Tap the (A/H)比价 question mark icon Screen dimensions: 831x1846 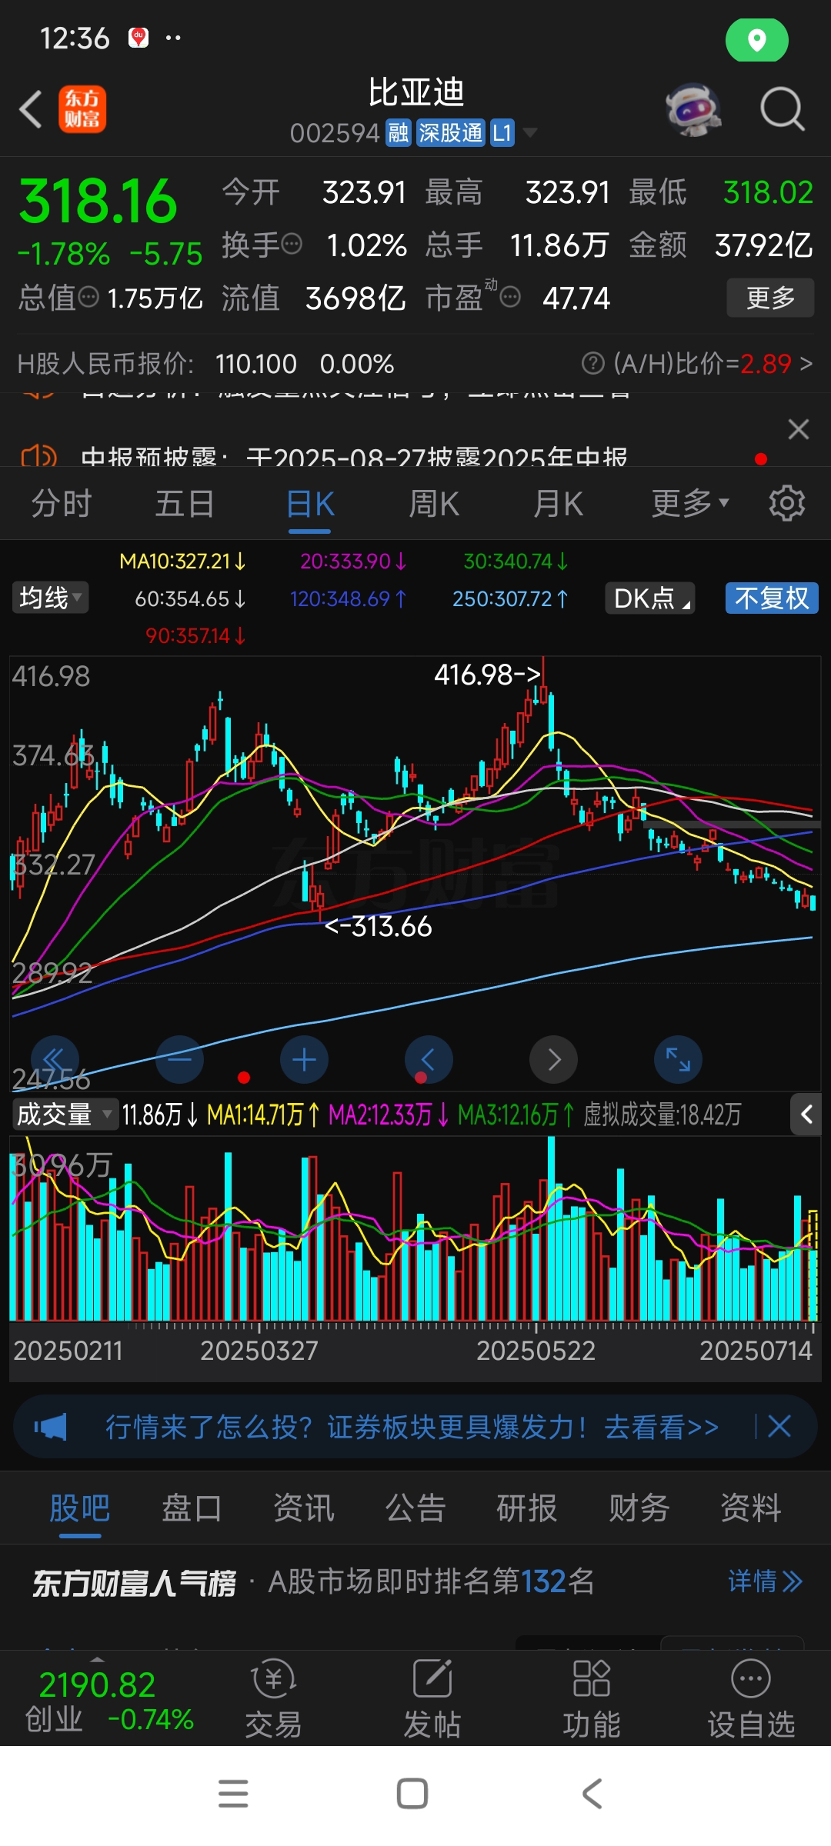point(592,363)
